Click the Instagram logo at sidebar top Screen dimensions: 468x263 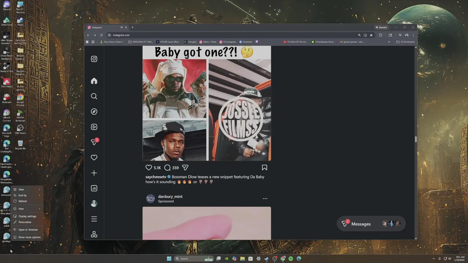94,59
